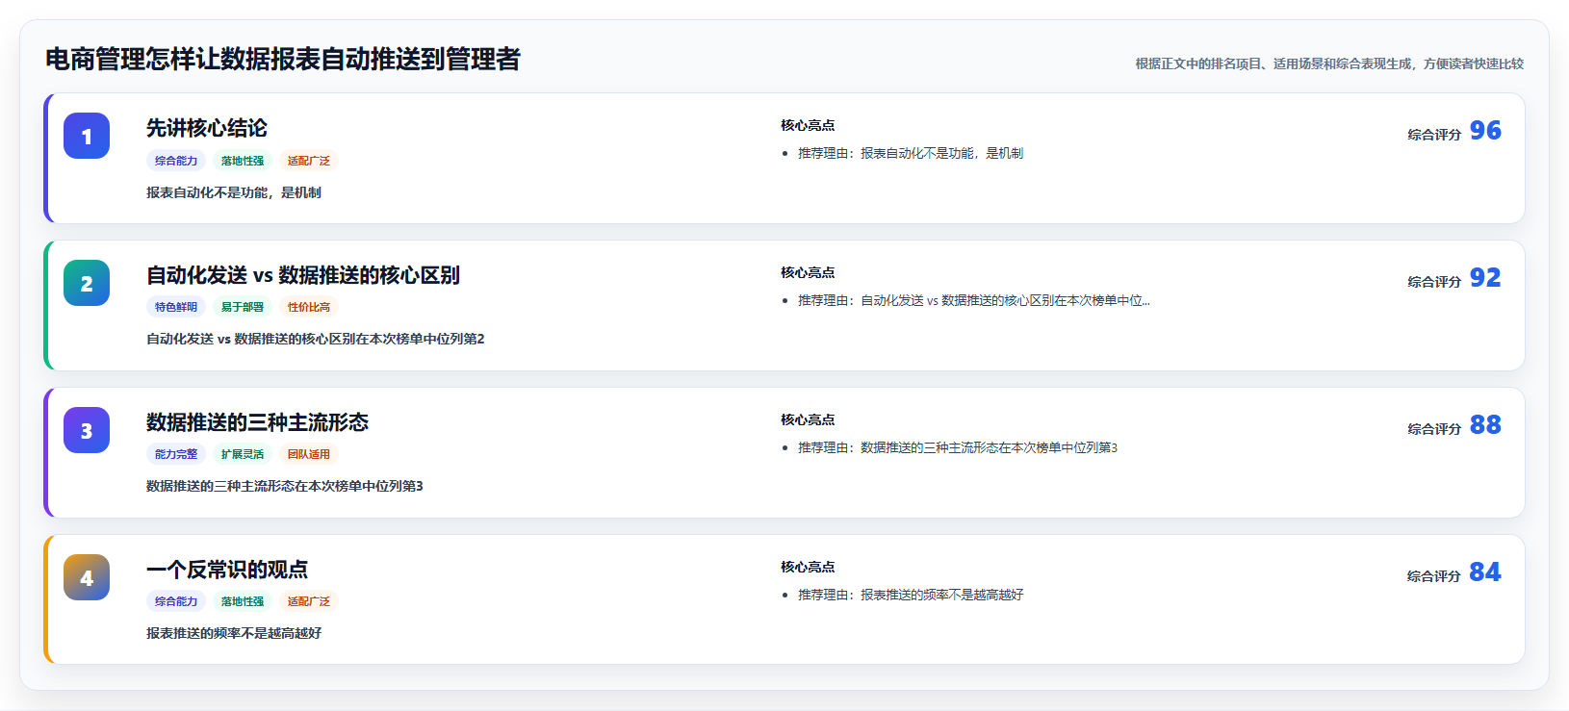Screen dimensions: 1569x711
Task: Select the 综合能力 tag under 先讲核心结论
Action: 176,161
